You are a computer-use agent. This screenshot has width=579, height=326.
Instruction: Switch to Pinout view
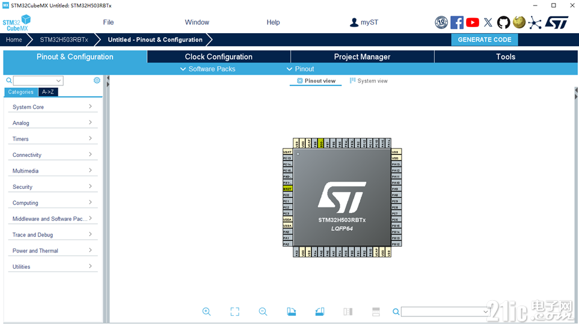[316, 81]
